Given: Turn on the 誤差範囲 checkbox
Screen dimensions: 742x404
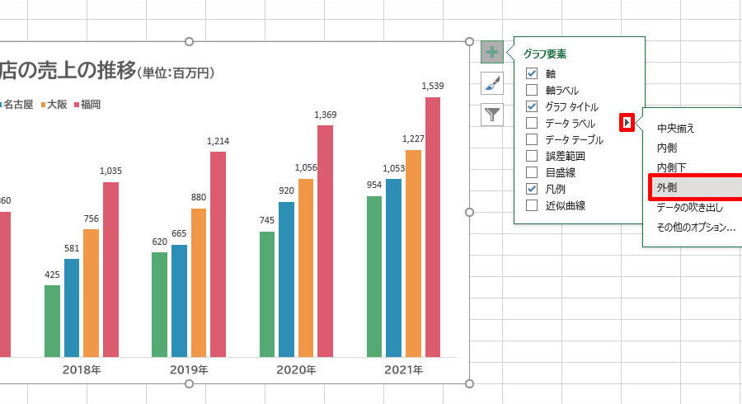Looking at the screenshot, I should (532, 156).
